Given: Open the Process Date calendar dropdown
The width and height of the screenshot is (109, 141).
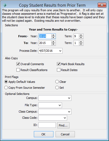Looking at the screenshot, I should [60, 51].
